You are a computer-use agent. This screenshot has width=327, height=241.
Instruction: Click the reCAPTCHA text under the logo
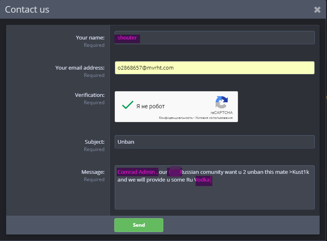[221, 112]
